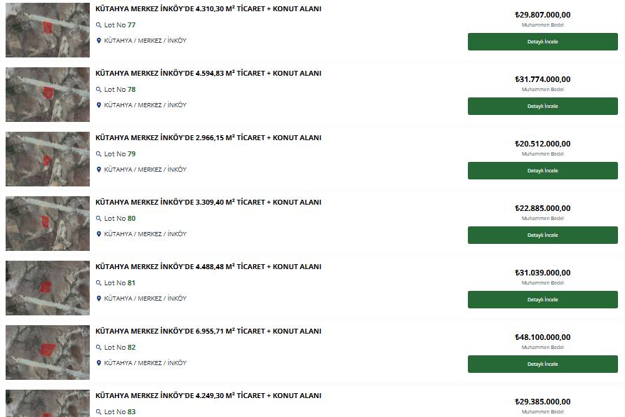This screenshot has width=625, height=417.
Task: Click the location pin icon for Lot 80
Action: tap(99, 234)
